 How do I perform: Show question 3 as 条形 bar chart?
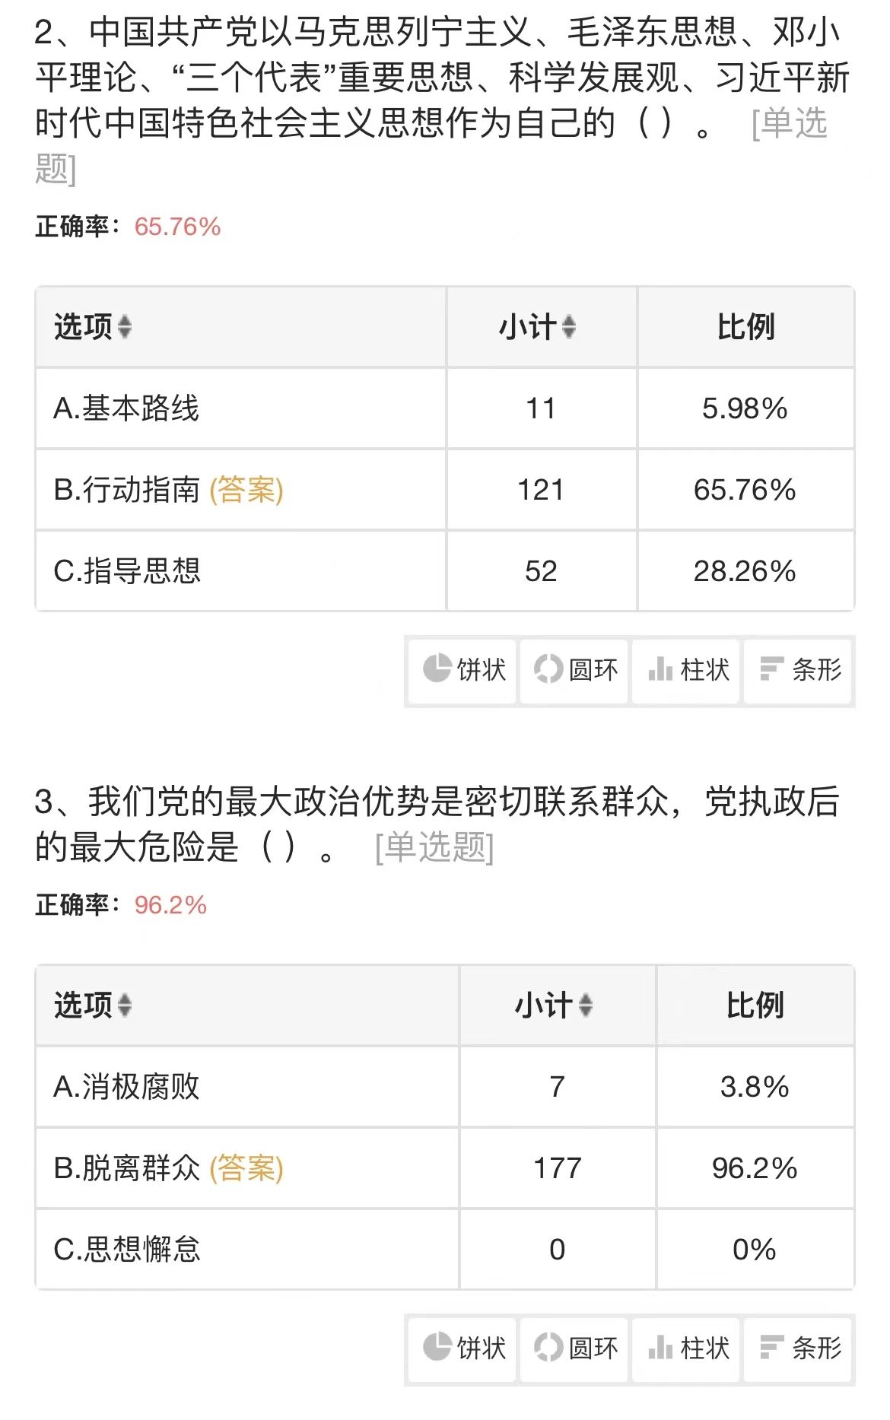click(x=797, y=1349)
